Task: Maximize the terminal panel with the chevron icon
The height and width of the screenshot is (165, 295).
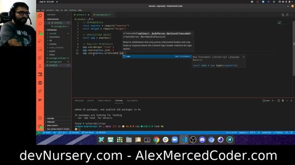Action: (287, 101)
